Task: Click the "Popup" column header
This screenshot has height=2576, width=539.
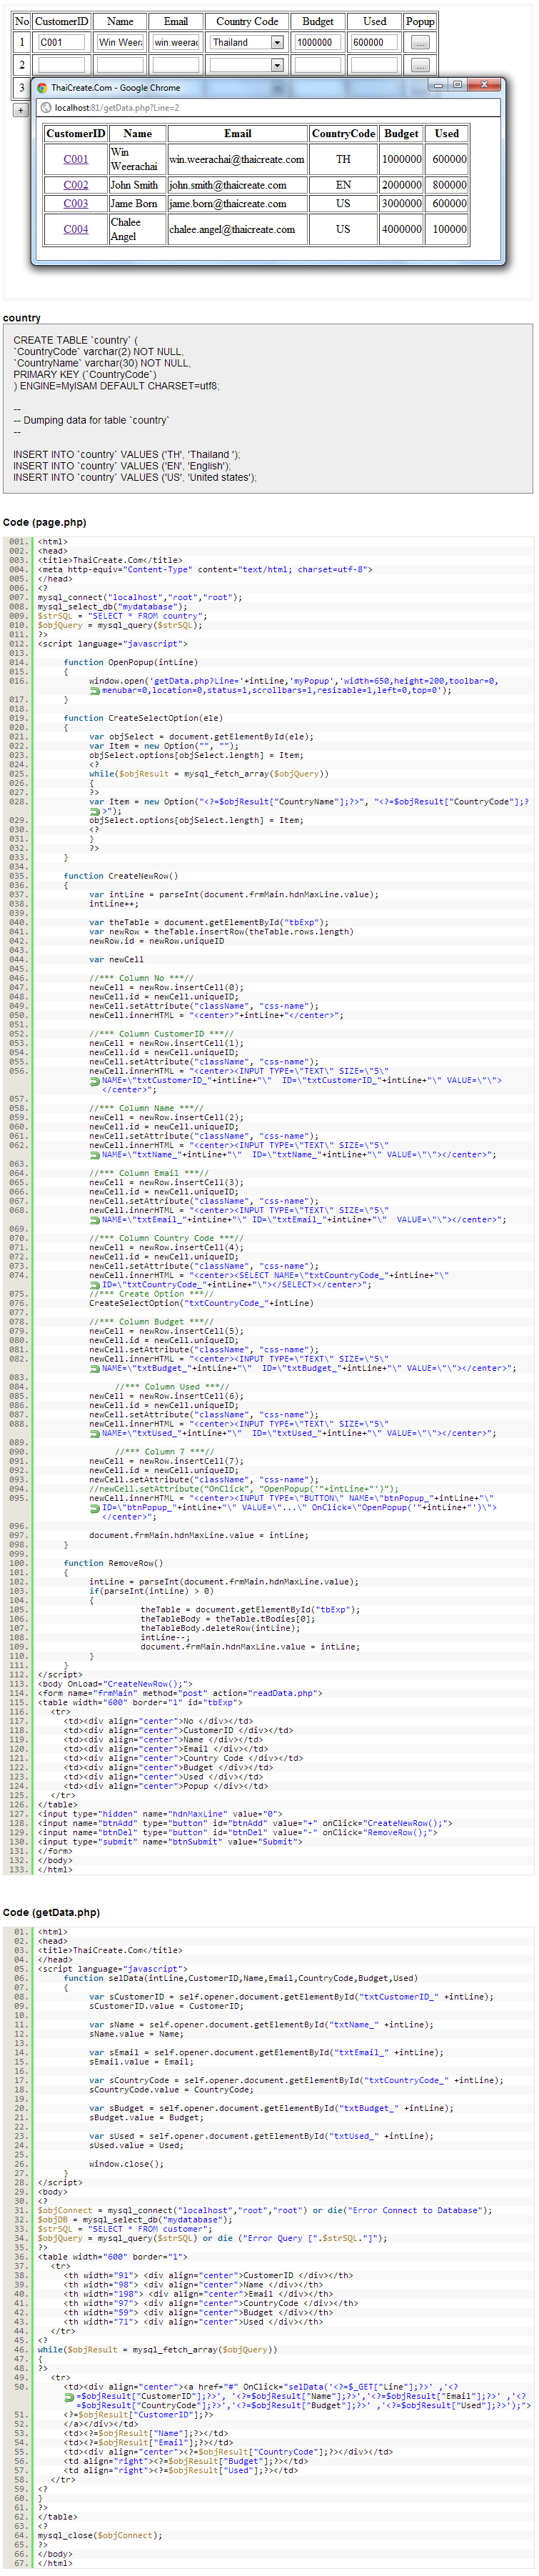Action: 420,21
